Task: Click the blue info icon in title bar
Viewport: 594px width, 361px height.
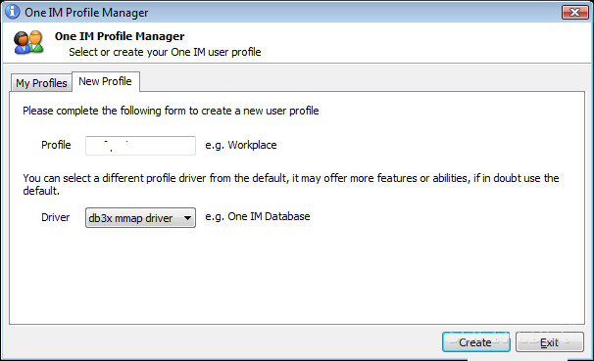Action: [x=12, y=12]
